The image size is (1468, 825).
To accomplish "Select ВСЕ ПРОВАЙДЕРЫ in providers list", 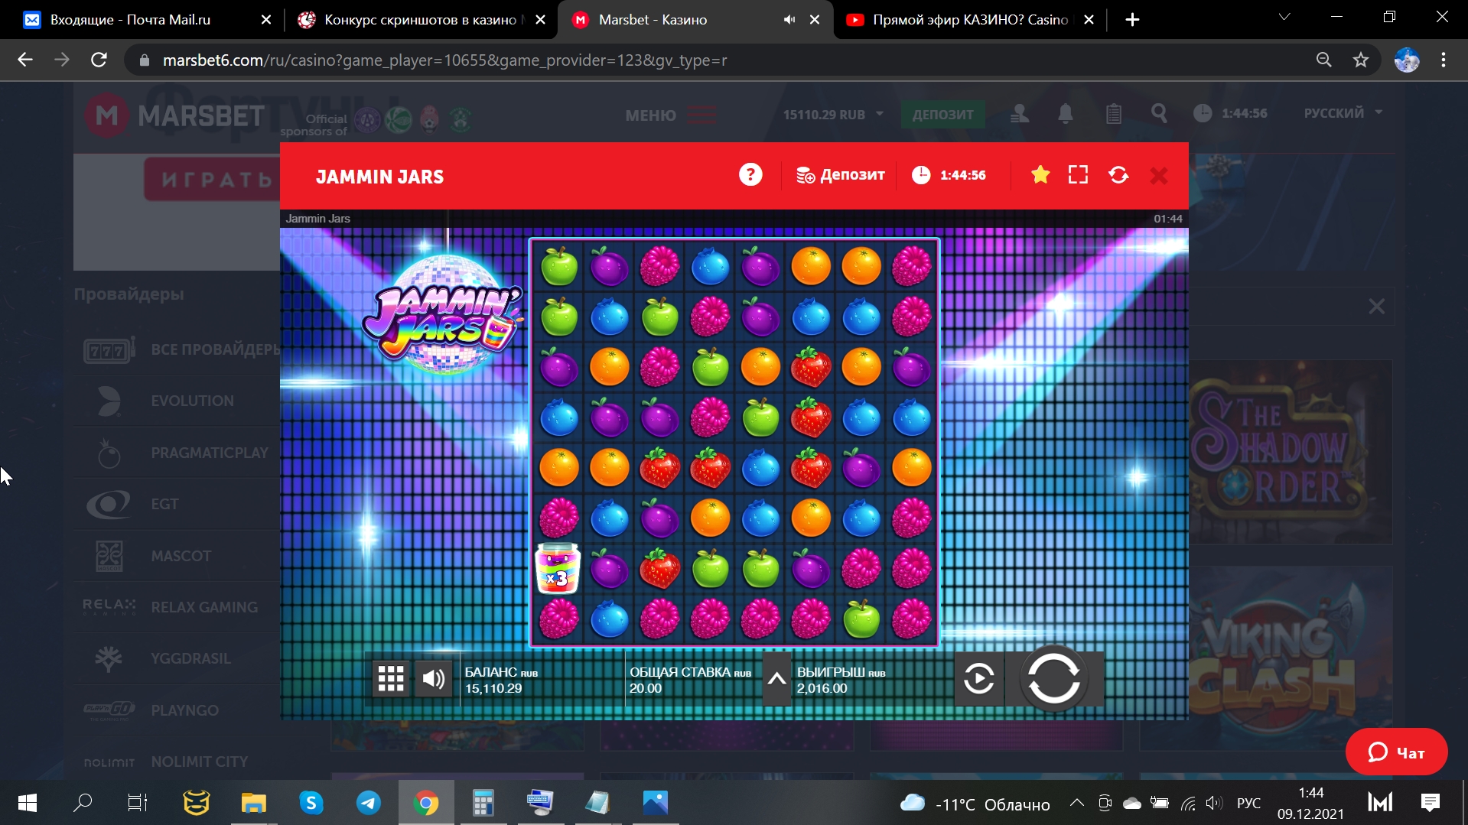I will (x=182, y=349).
